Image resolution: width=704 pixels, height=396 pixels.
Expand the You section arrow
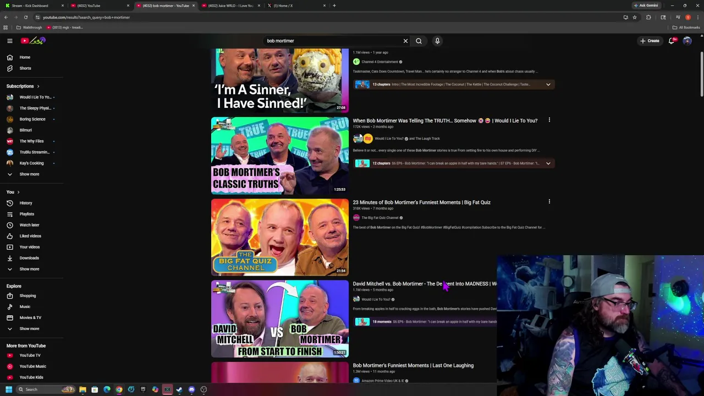click(18, 192)
